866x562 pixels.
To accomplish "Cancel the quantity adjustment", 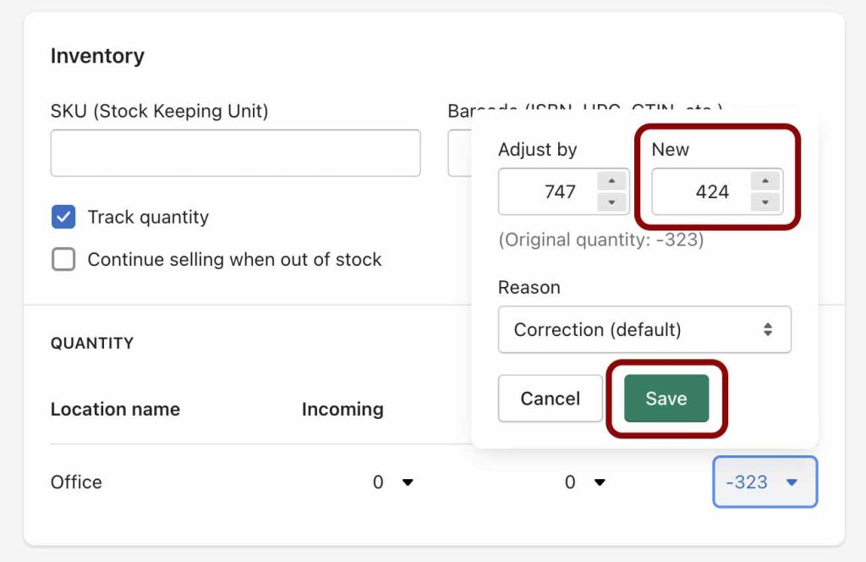I will (550, 399).
